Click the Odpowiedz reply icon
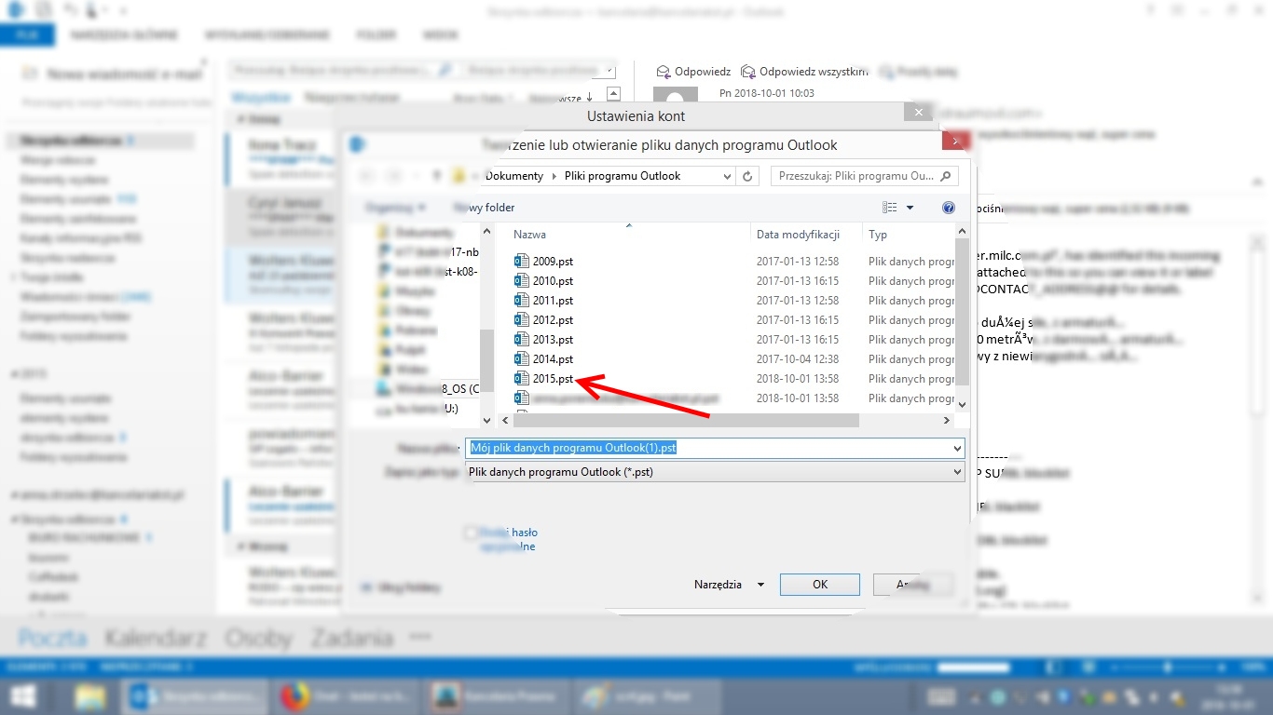1273x715 pixels. coord(664,72)
